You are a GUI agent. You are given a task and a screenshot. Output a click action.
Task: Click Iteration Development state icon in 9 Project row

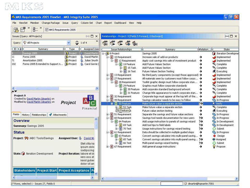pos(214,54)
